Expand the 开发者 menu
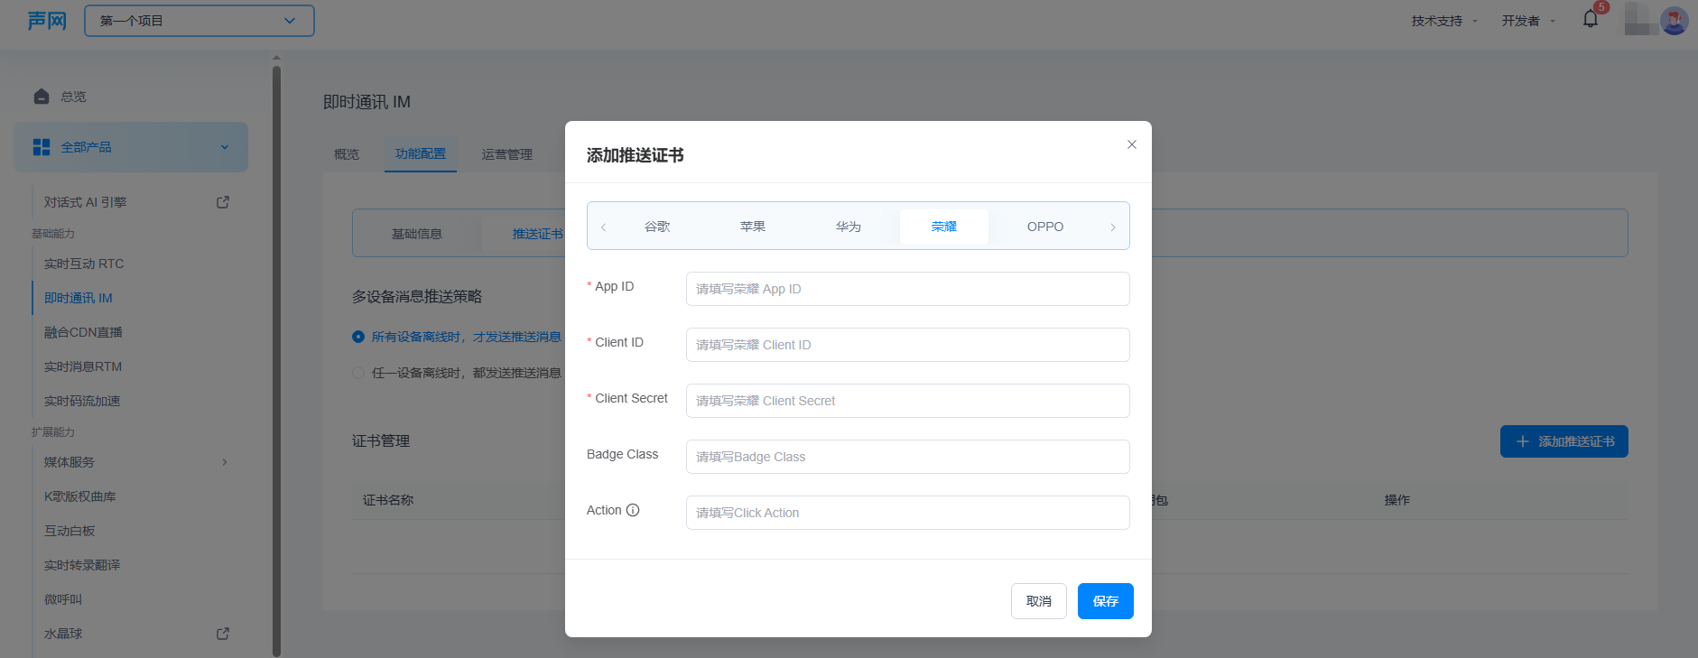The width and height of the screenshot is (1698, 658). coord(1528,21)
